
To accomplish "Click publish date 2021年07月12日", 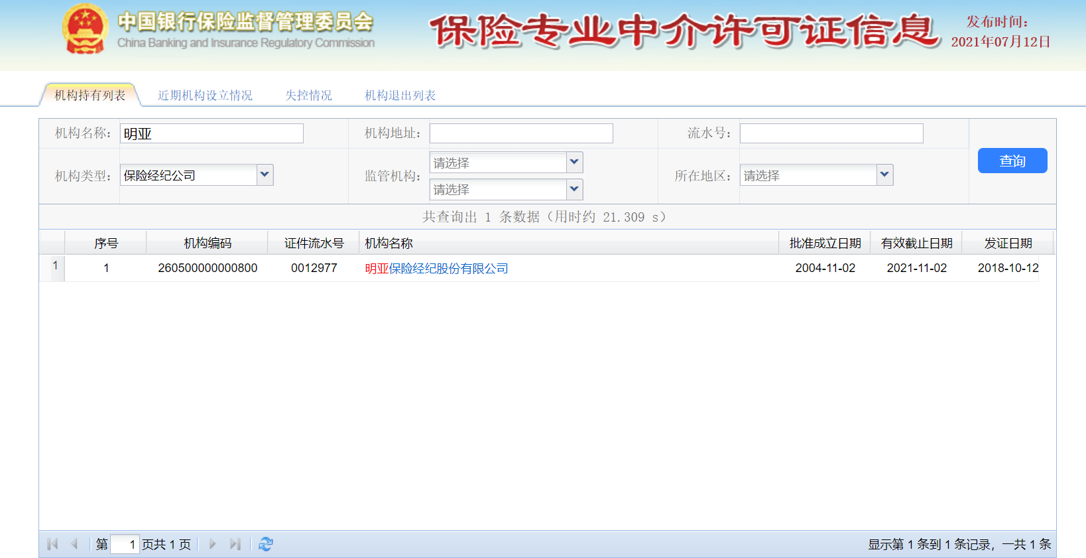I will point(1000,42).
